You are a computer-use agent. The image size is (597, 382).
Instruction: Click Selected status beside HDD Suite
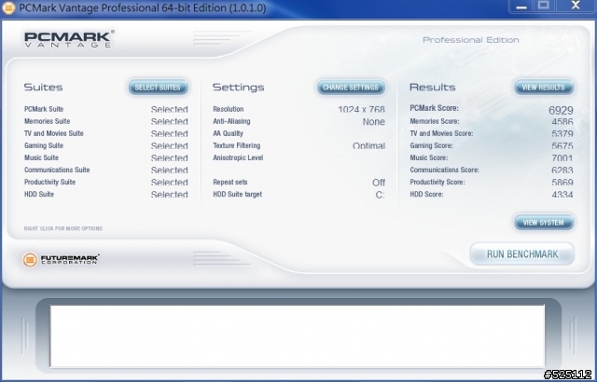(x=170, y=195)
